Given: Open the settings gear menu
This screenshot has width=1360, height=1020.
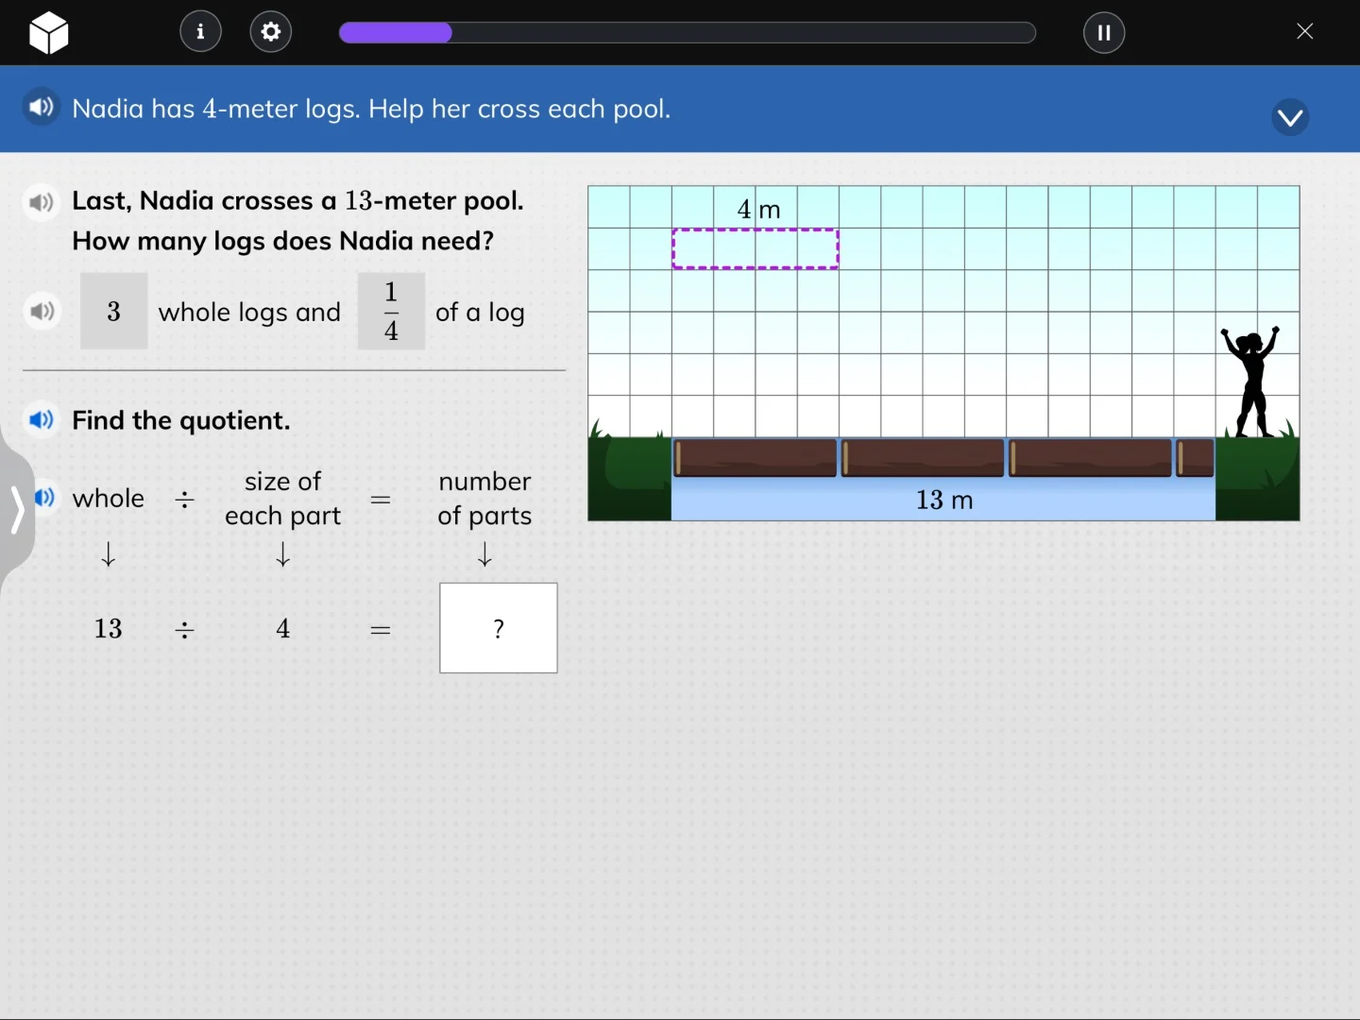Looking at the screenshot, I should coord(270,31).
